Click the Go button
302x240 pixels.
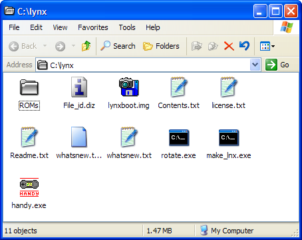(277, 65)
